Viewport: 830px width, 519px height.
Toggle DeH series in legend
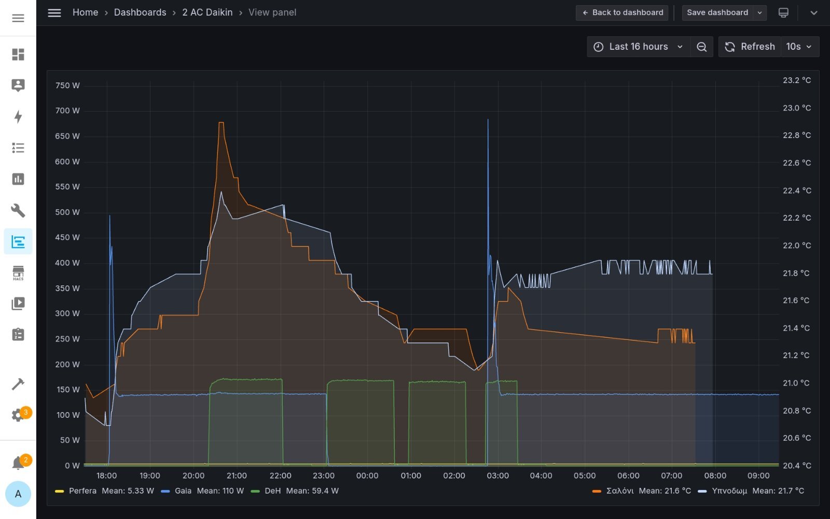pyautogui.click(x=273, y=491)
